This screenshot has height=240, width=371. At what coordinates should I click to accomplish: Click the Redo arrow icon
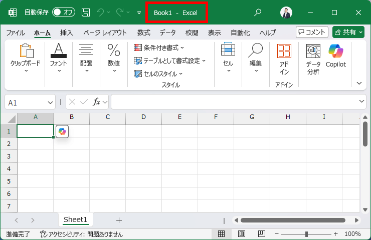pos(120,12)
